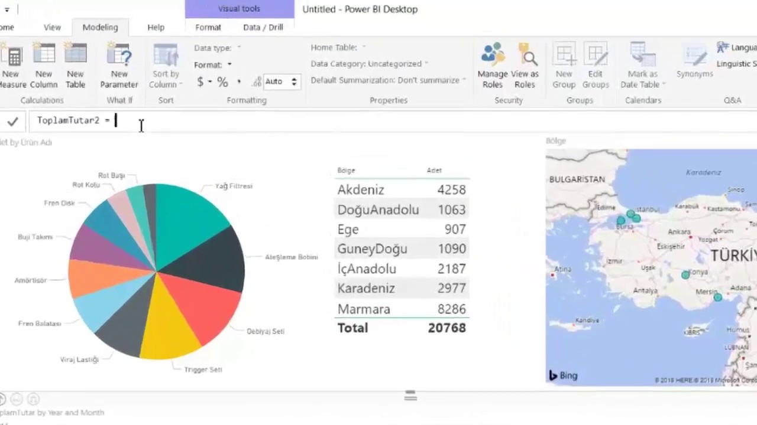Apply currency format with dollar icon
The height and width of the screenshot is (425, 757).
(x=200, y=82)
